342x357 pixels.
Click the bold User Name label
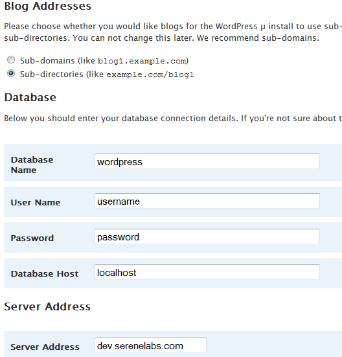click(36, 202)
